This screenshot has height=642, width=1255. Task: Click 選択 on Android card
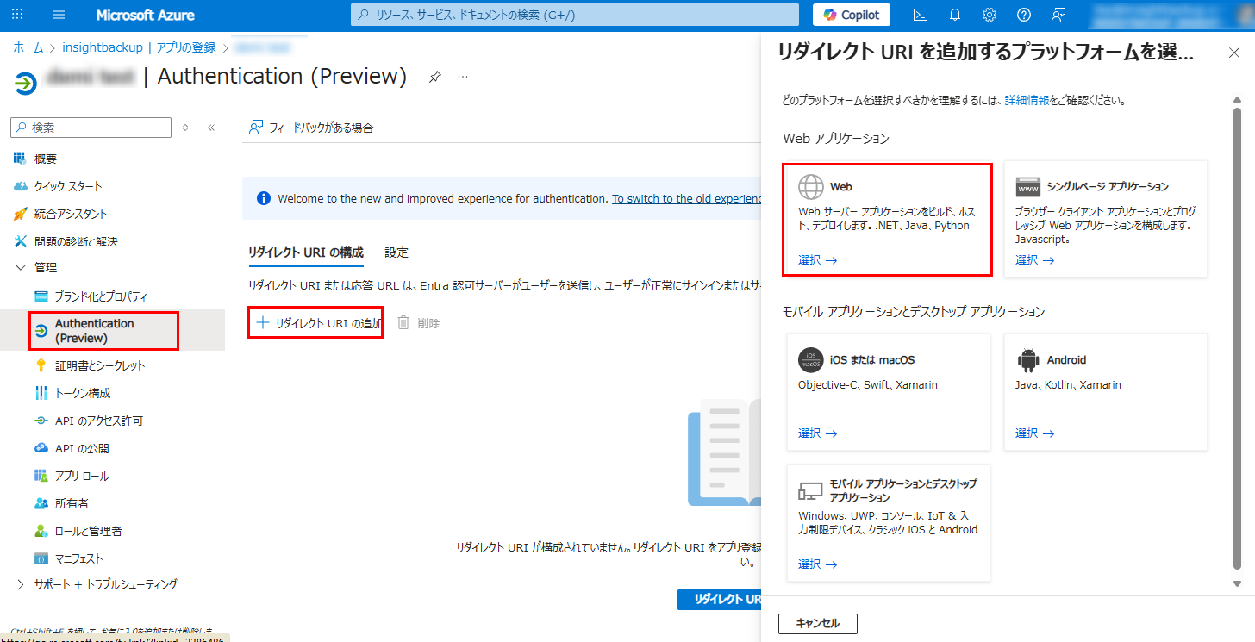tap(1034, 433)
